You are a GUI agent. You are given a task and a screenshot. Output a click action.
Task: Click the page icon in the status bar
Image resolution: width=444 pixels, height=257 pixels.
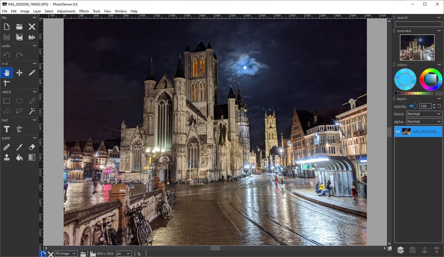coord(43,254)
